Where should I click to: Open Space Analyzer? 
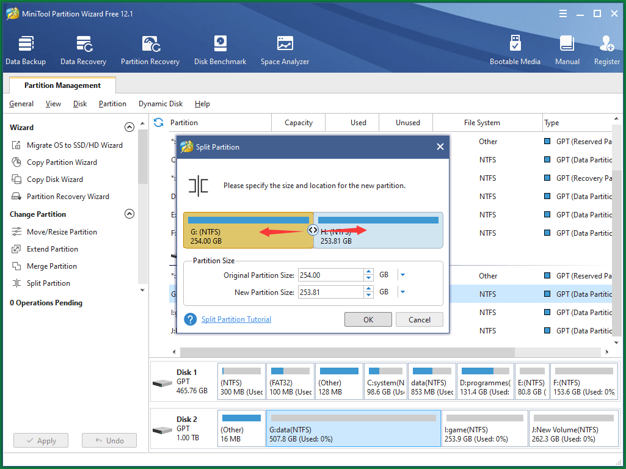tap(285, 50)
